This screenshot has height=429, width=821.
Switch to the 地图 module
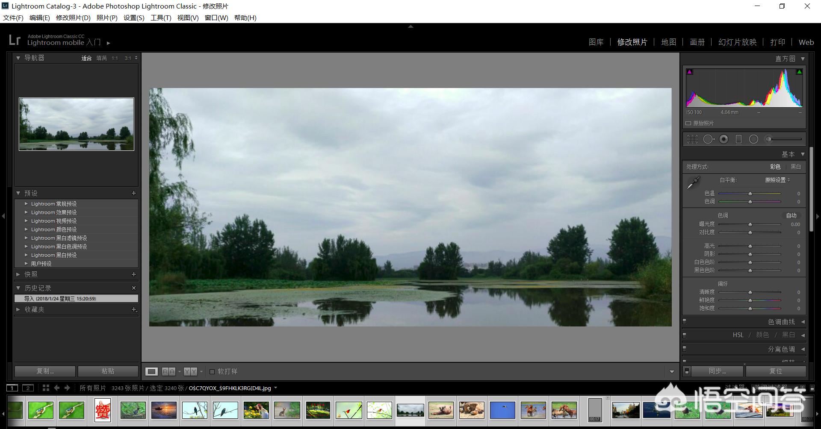coord(669,42)
